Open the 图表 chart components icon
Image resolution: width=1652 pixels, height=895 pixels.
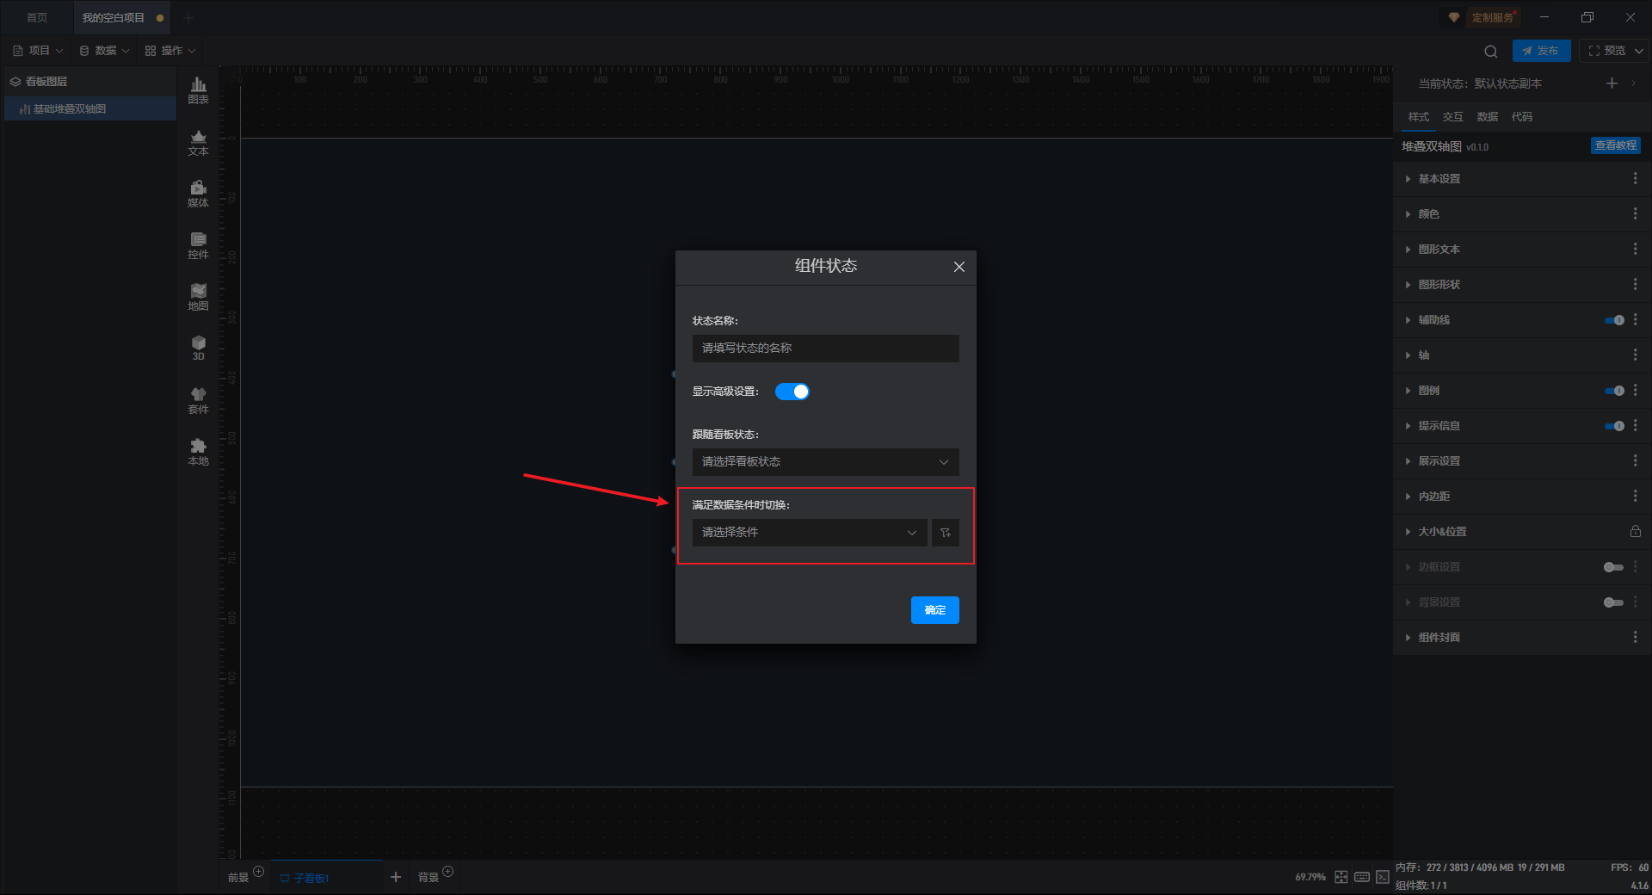coord(198,89)
